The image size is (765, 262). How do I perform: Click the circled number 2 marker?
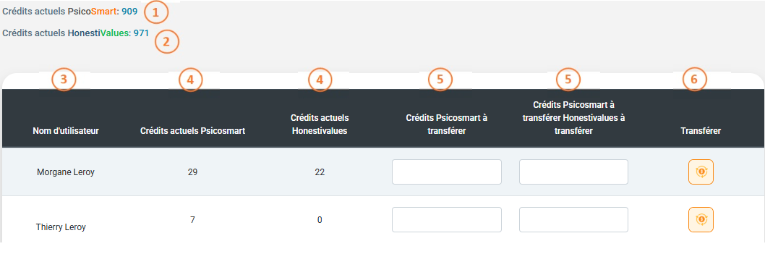coord(167,41)
